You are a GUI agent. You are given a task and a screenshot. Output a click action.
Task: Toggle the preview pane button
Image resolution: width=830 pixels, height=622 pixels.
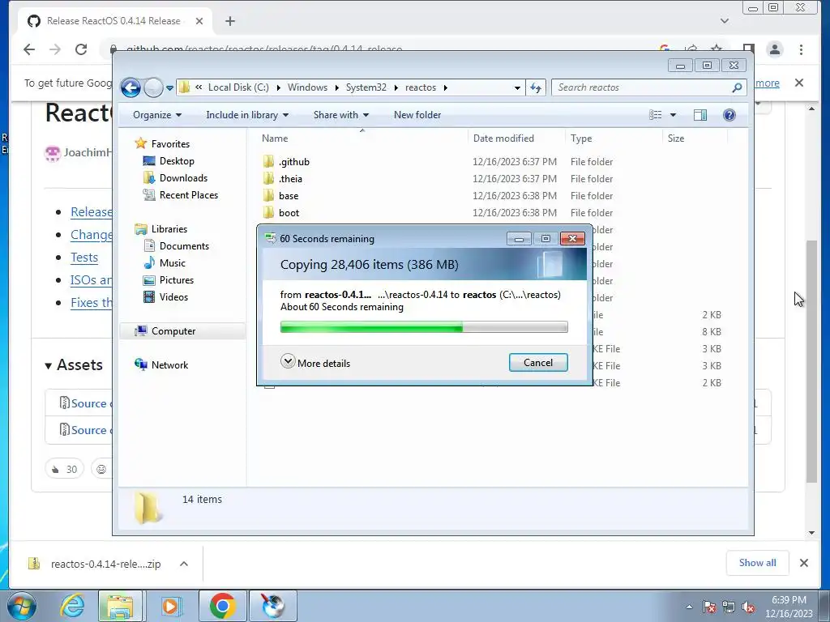(700, 115)
